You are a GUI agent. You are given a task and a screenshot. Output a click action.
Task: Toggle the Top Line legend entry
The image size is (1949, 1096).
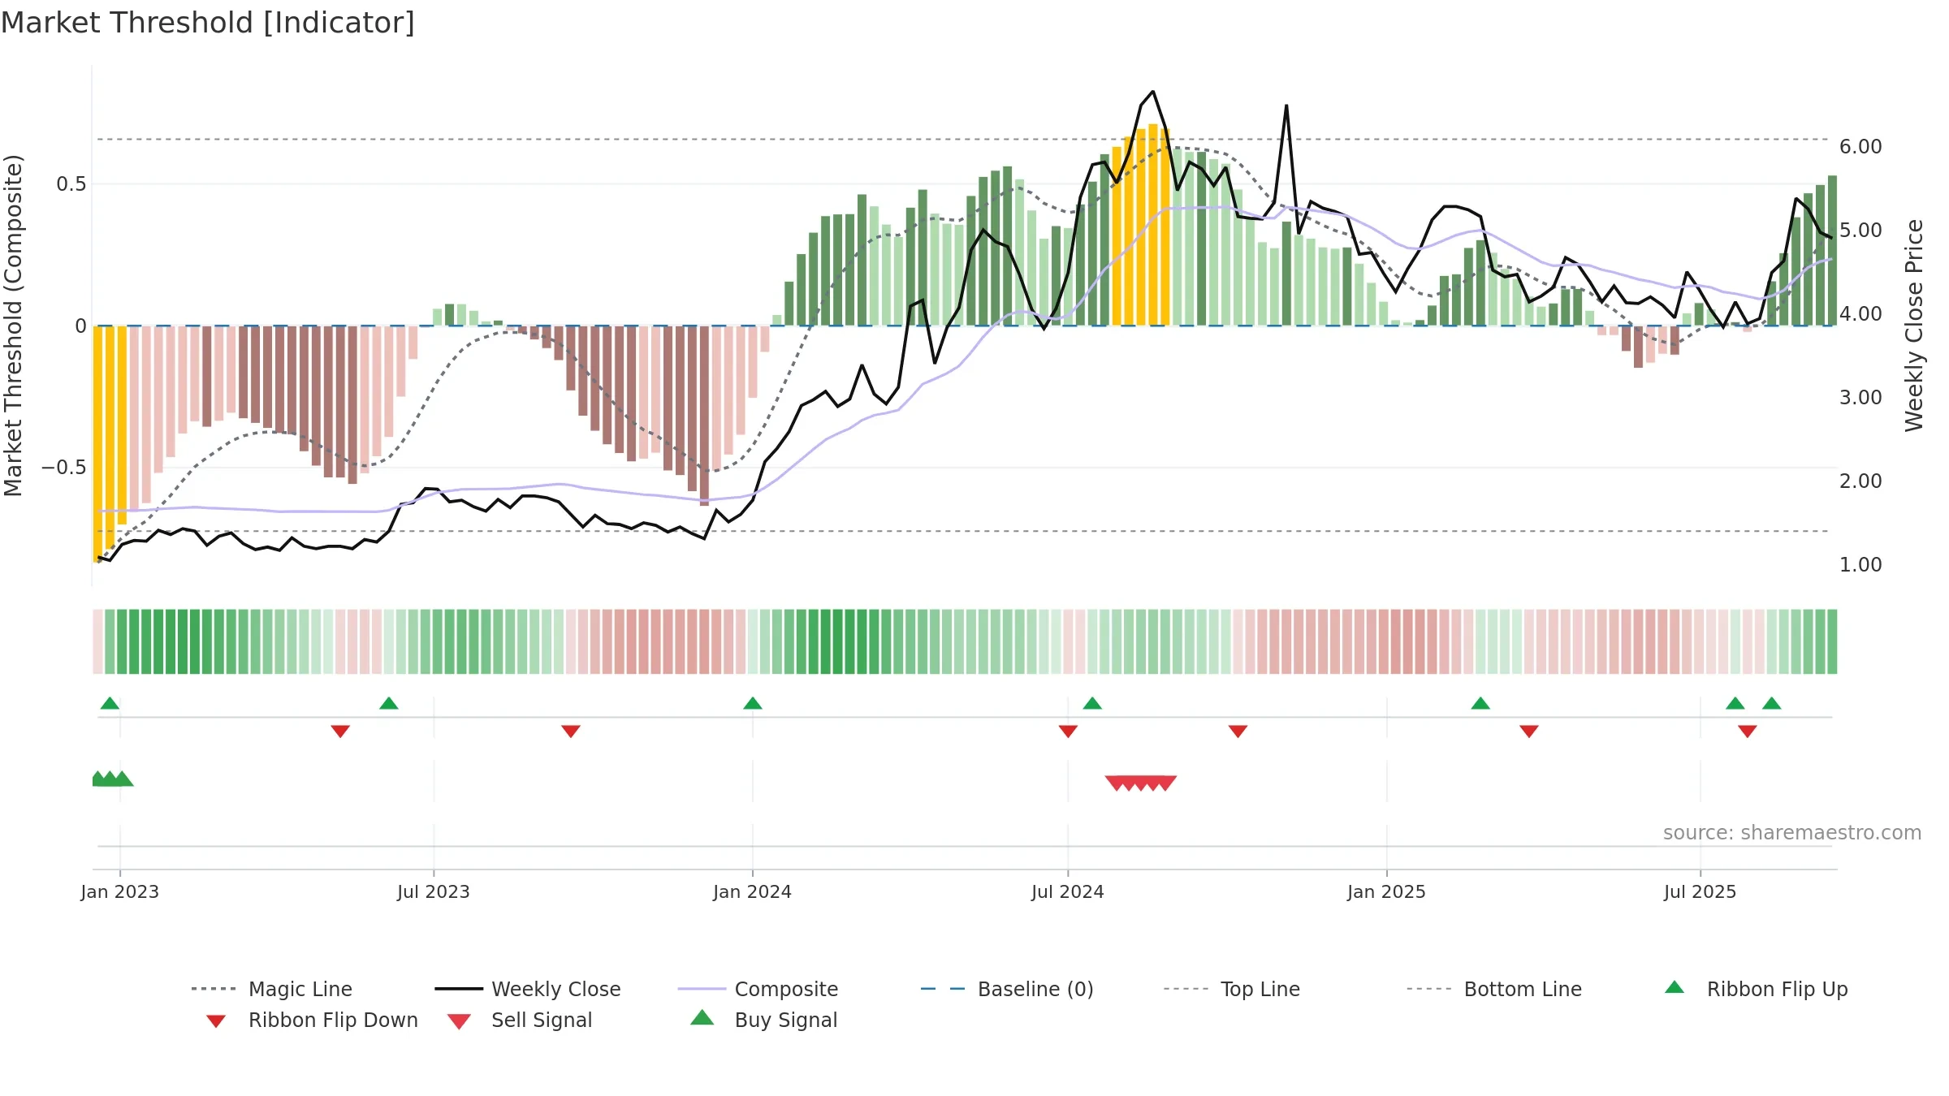point(1232,989)
